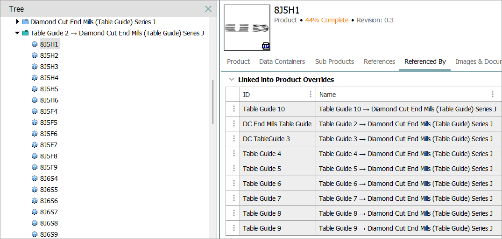502x239 pixels.
Task: Click the 8J5H1 product thumbnail image
Action: (247, 27)
